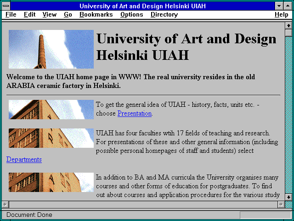Open the Edit menu

29,15
